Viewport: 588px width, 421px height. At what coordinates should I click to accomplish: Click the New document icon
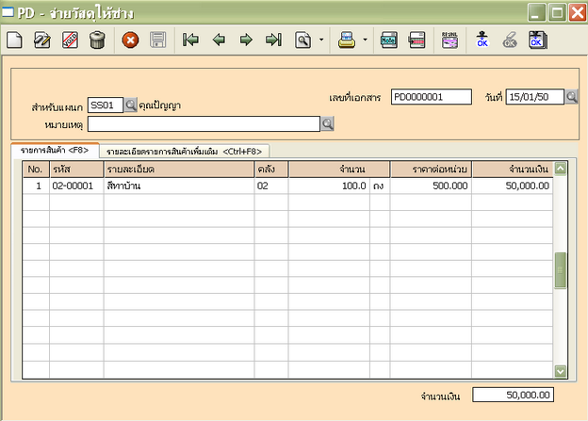pos(14,40)
